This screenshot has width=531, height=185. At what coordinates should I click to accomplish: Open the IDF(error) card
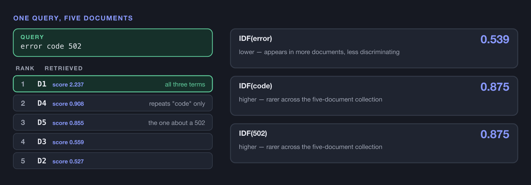pyautogui.click(x=374, y=48)
